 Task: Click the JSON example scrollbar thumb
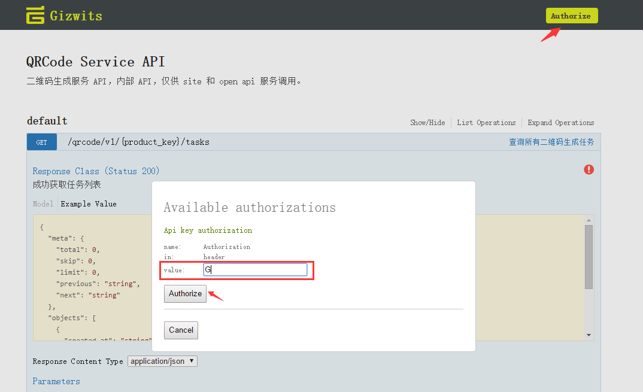pyautogui.click(x=589, y=256)
